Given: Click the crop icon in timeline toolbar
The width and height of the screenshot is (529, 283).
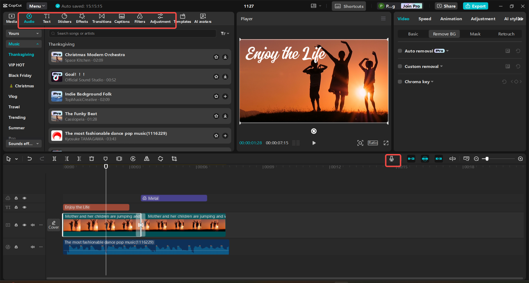Looking at the screenshot, I should pyautogui.click(x=174, y=159).
